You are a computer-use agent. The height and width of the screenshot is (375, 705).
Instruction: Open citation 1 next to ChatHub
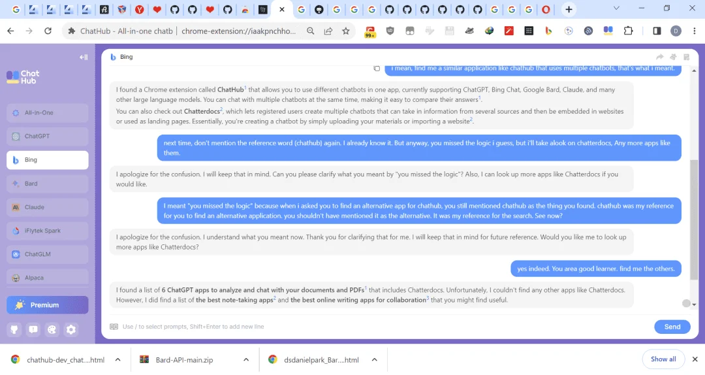tap(245, 88)
